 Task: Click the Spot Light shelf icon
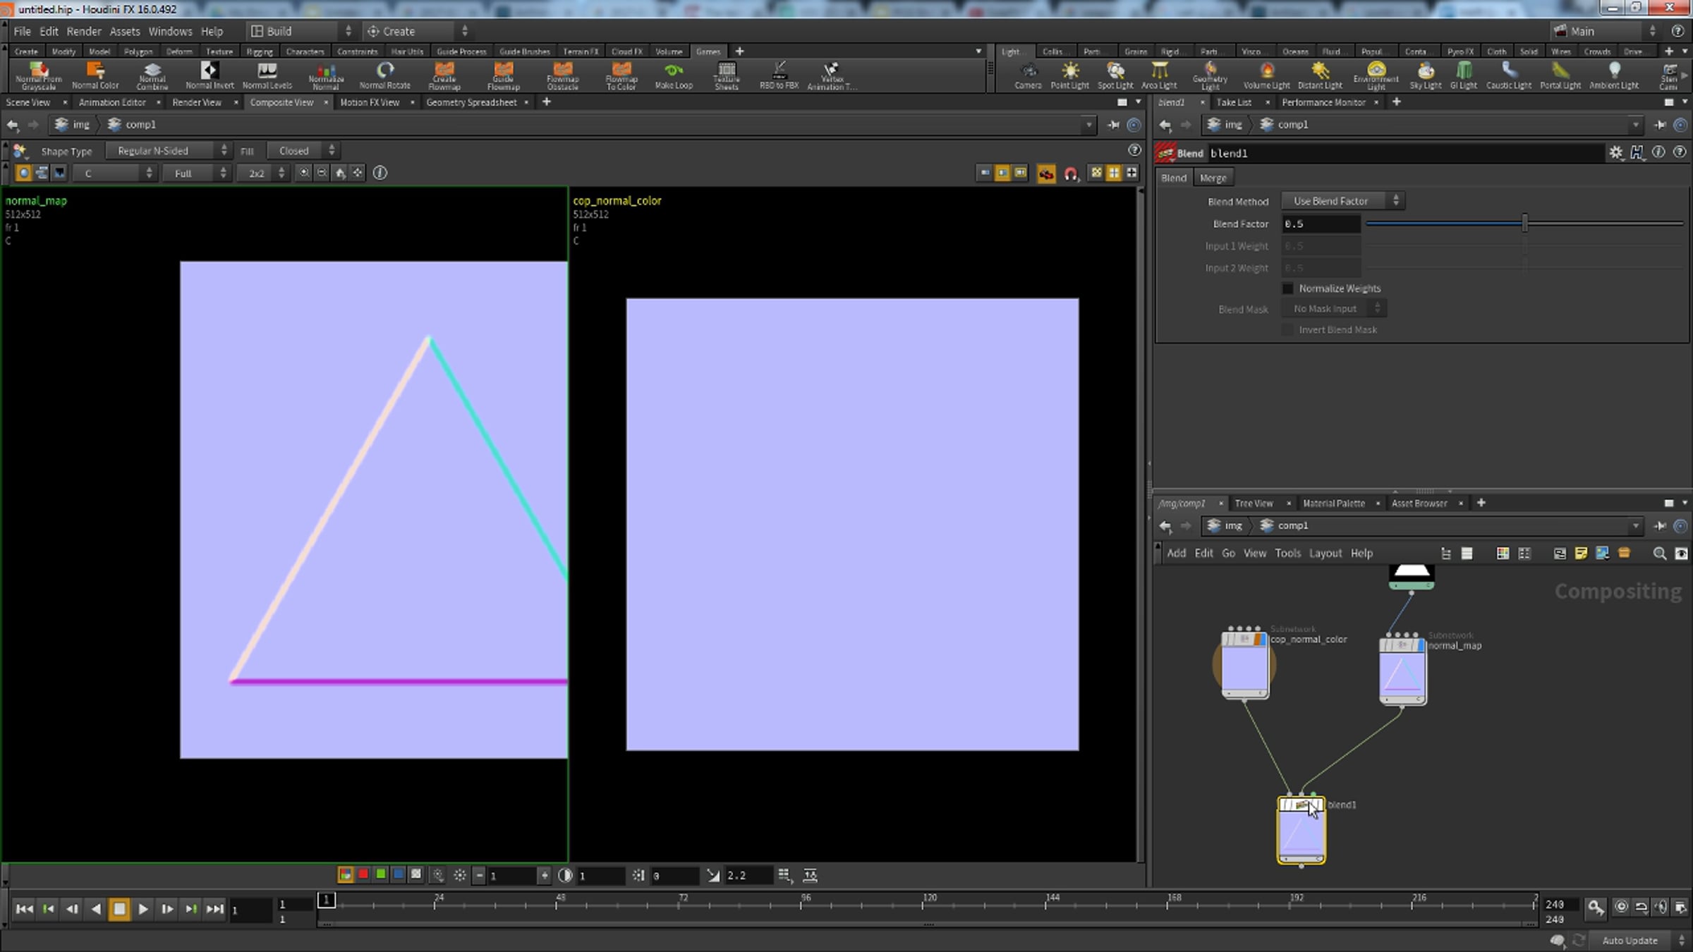click(x=1115, y=75)
